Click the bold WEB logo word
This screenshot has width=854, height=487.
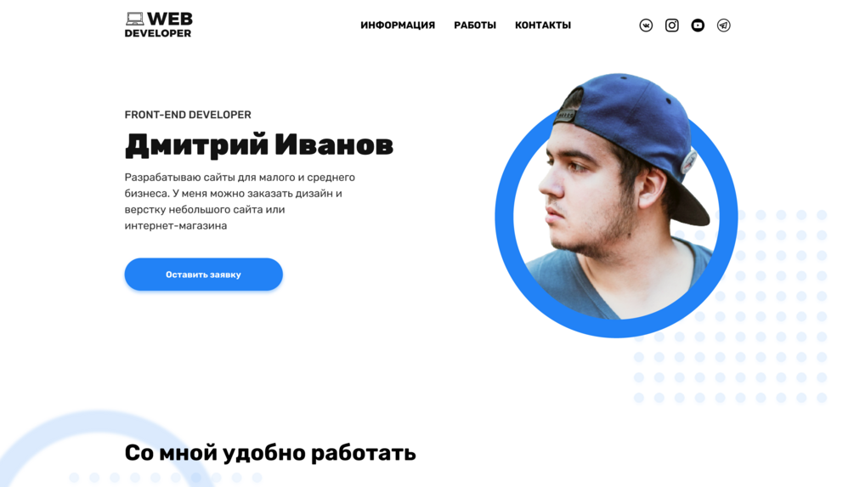point(169,19)
